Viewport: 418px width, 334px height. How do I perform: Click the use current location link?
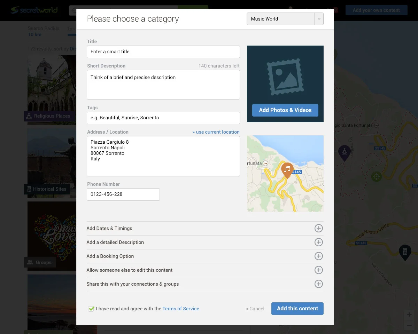point(216,132)
